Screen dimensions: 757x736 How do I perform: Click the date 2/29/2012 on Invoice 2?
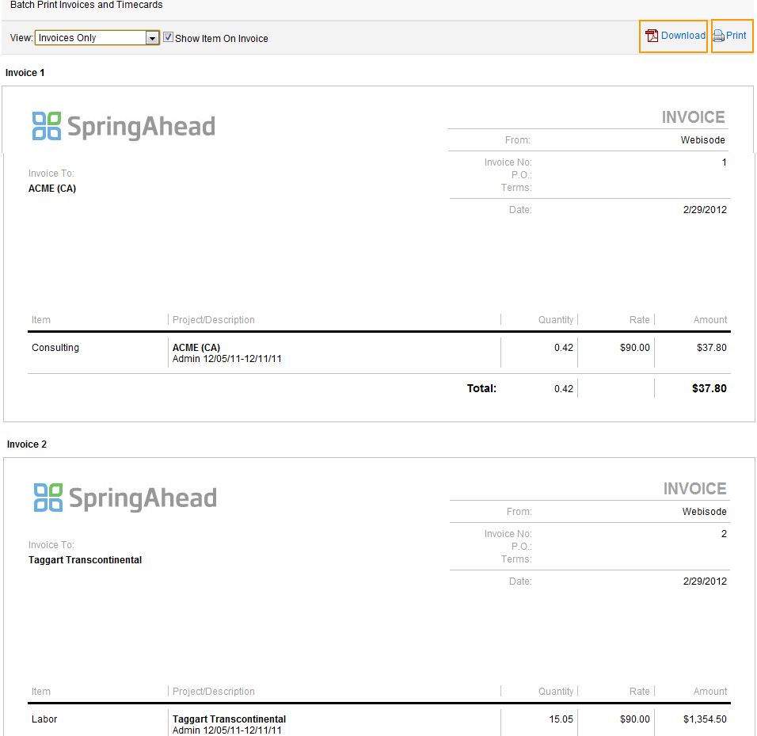[705, 582]
